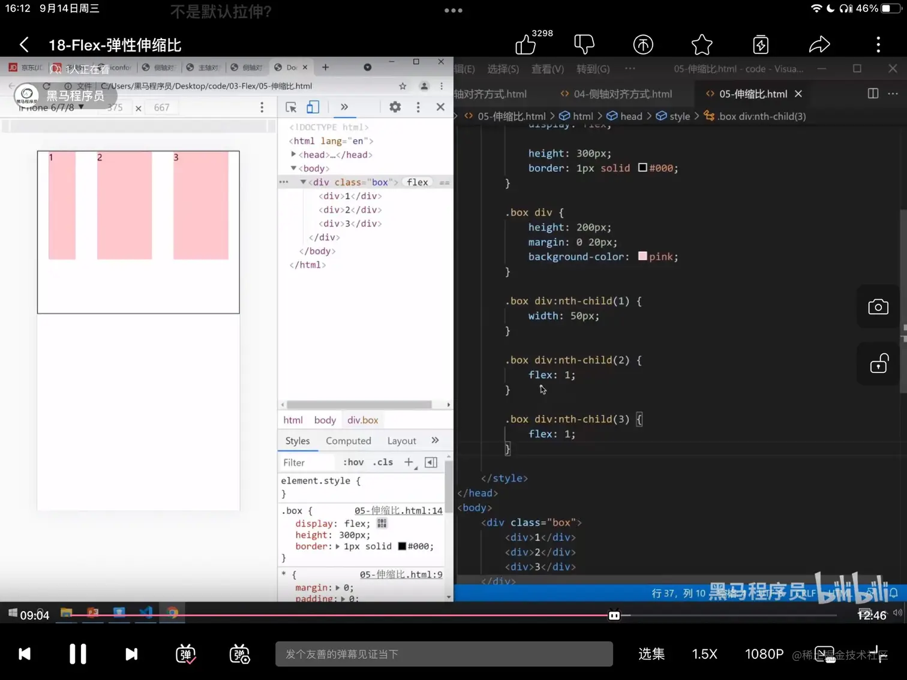Click the video progress bar handle

pyautogui.click(x=614, y=615)
